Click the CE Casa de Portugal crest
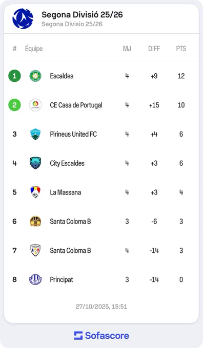203x348 pixels. (x=35, y=105)
